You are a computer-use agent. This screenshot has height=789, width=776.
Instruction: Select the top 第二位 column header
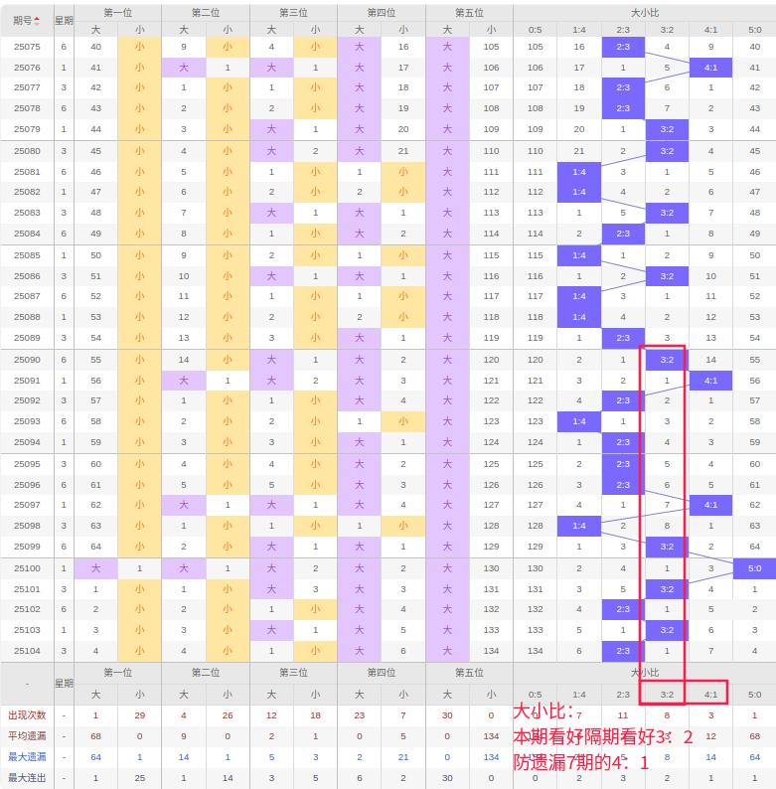pos(206,13)
